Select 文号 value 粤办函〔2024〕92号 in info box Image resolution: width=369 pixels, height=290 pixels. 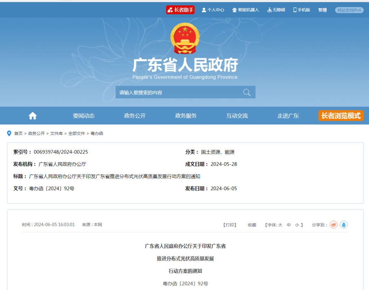52,189
